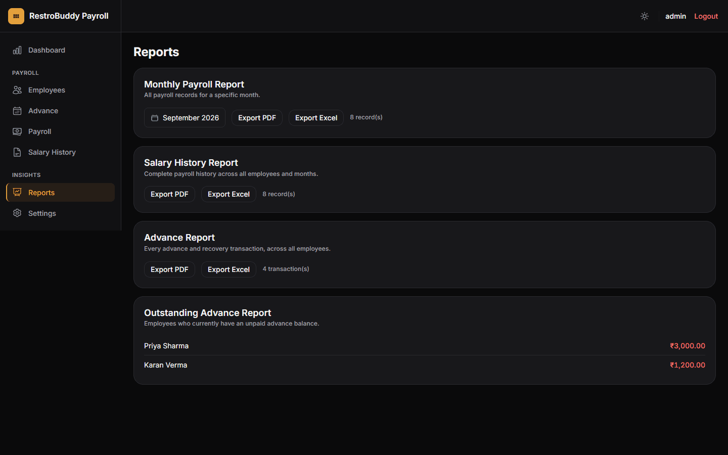728x455 pixels.
Task: Click the Reports page title
Action: point(156,52)
